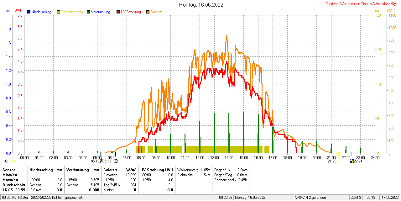401x201 pixels.
Task: Click the 00:19 status bar field
Action: (371, 198)
